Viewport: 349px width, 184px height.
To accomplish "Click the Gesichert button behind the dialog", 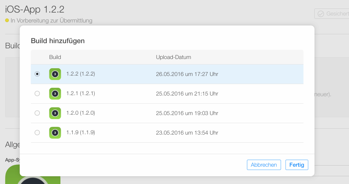I will point(332,14).
